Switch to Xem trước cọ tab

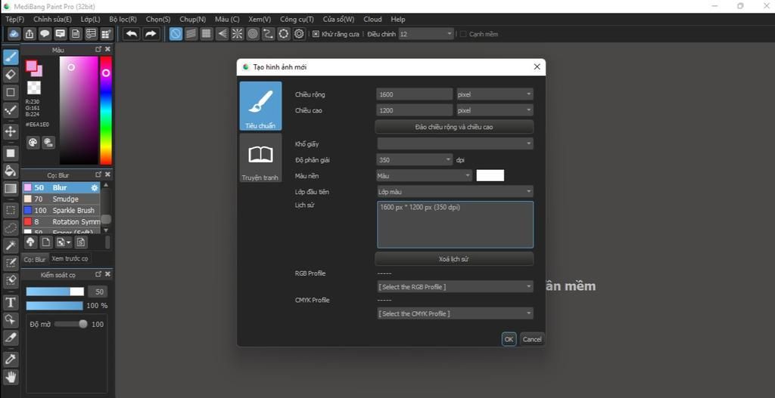coord(70,259)
